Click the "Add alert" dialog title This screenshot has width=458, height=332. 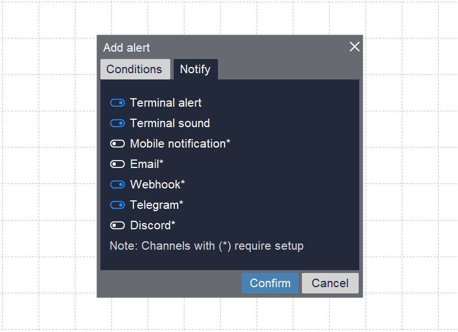tap(127, 48)
